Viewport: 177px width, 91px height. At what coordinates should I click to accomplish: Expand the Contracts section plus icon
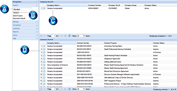(37, 28)
